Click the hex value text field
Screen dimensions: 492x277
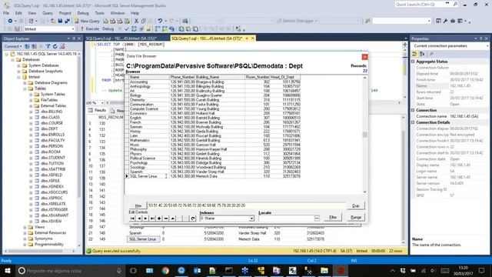point(246,205)
